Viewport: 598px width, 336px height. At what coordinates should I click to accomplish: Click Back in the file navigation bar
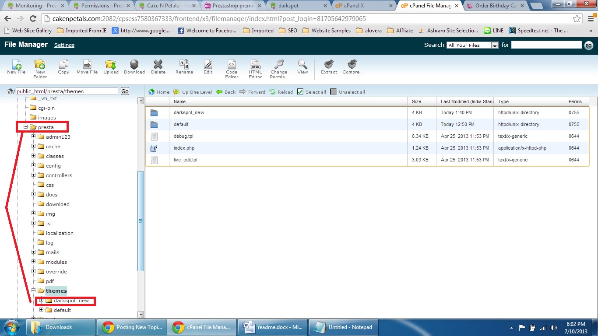point(225,92)
